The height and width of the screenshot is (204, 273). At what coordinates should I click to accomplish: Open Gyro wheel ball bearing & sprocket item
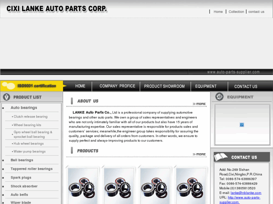33,134
